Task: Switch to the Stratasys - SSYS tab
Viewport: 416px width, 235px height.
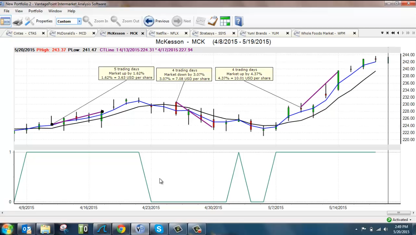Action: point(213,33)
